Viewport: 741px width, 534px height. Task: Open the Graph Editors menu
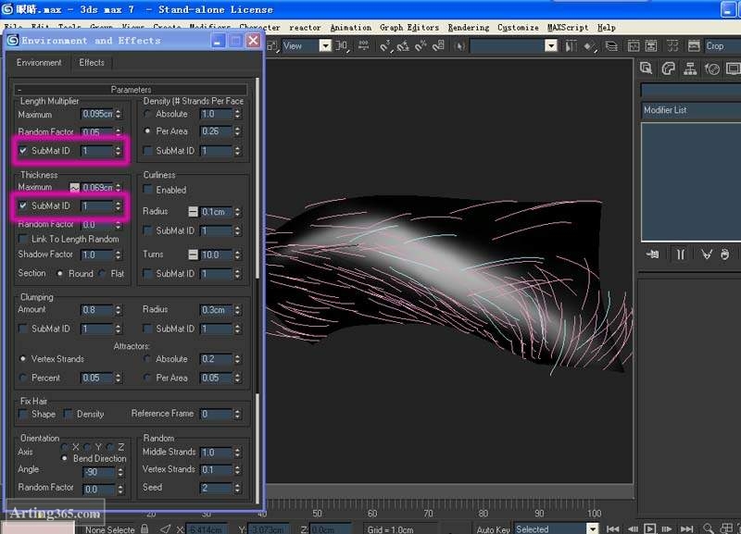pyautogui.click(x=409, y=28)
